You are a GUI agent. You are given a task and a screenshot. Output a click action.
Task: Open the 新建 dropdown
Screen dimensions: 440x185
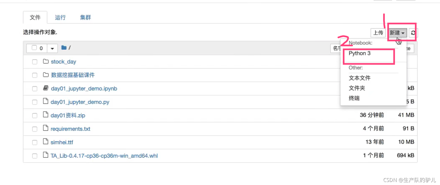coord(397,33)
